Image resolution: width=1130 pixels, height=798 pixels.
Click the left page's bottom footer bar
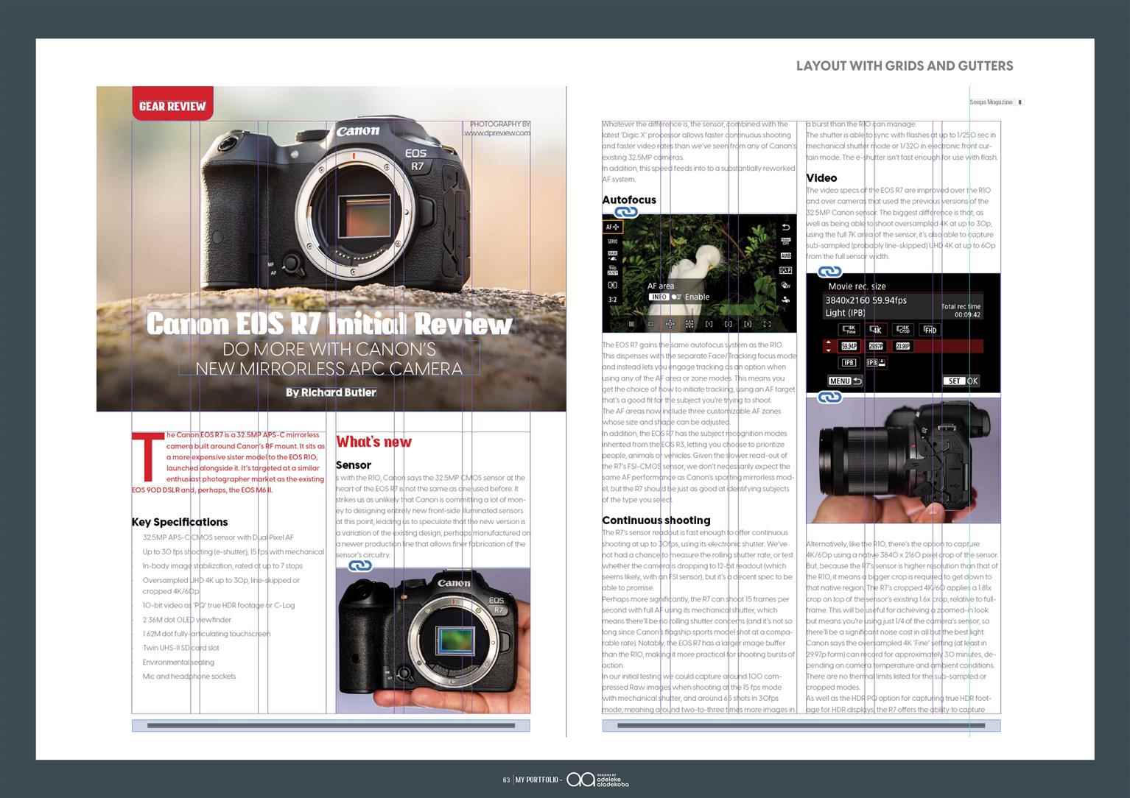click(x=331, y=726)
